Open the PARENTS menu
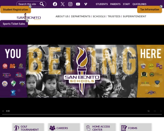Screen dimensions: 164x131 coord(115,4)
